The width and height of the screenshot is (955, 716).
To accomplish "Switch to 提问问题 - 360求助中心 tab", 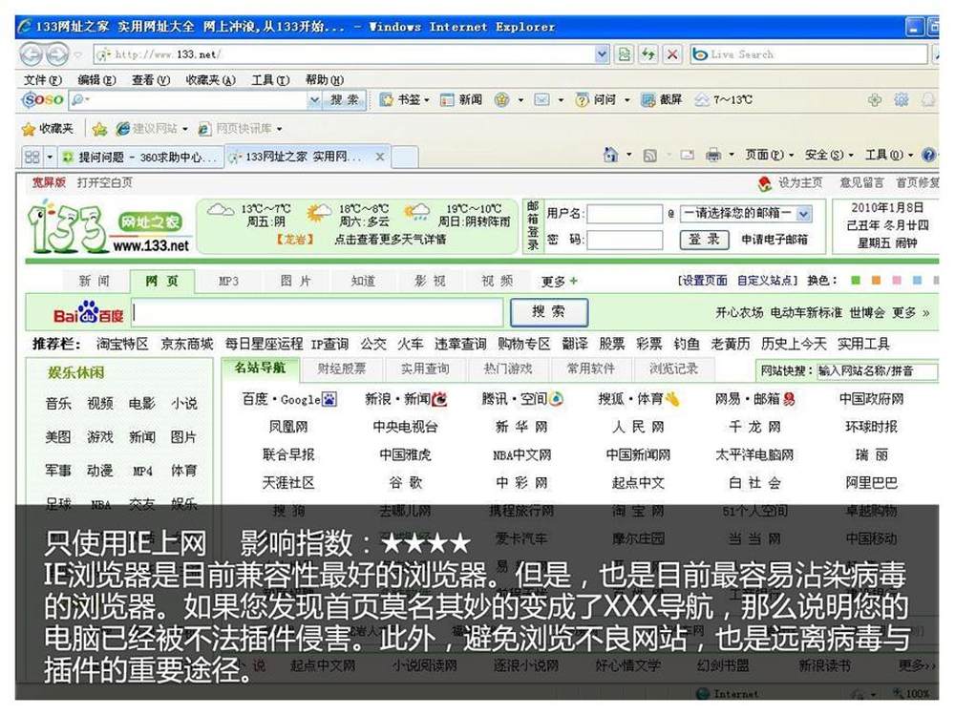I will coord(140,158).
